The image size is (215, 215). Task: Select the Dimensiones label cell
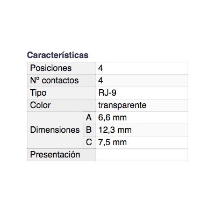[55, 130]
